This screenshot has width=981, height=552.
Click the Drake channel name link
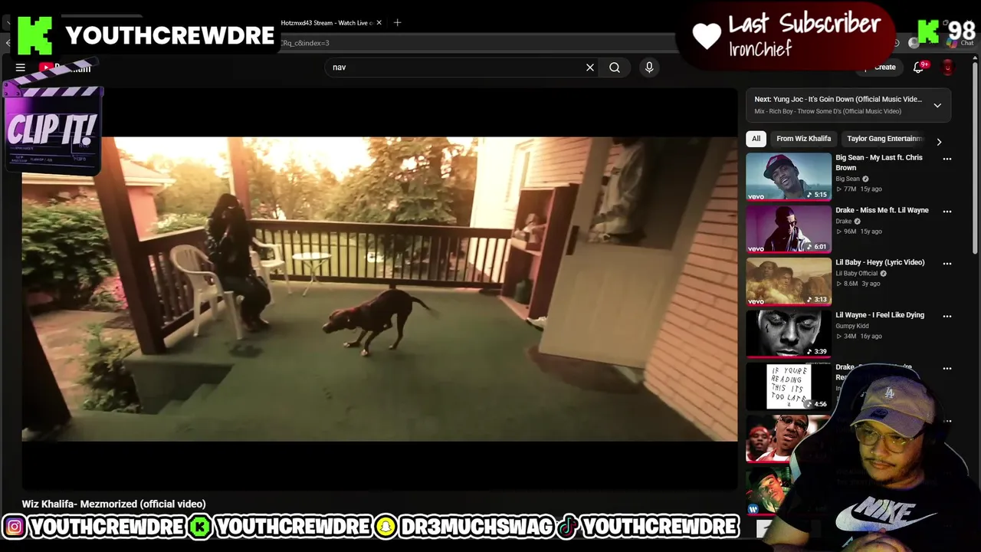pos(843,222)
